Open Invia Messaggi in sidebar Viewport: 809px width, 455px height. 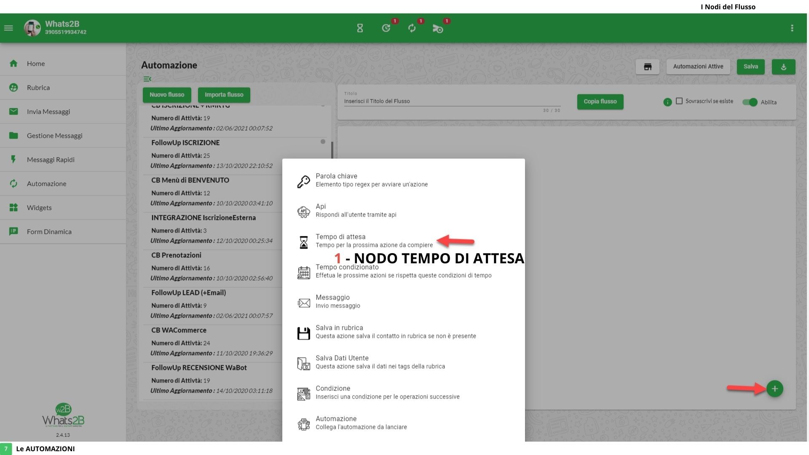(63, 112)
